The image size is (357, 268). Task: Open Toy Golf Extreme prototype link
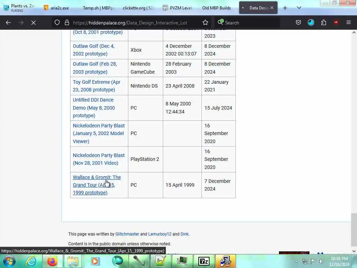97,86
